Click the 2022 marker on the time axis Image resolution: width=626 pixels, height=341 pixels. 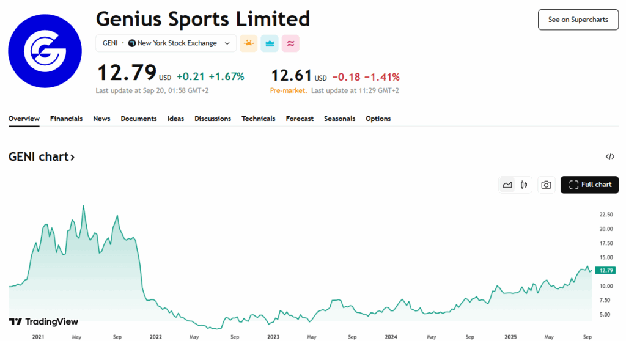tap(156, 337)
